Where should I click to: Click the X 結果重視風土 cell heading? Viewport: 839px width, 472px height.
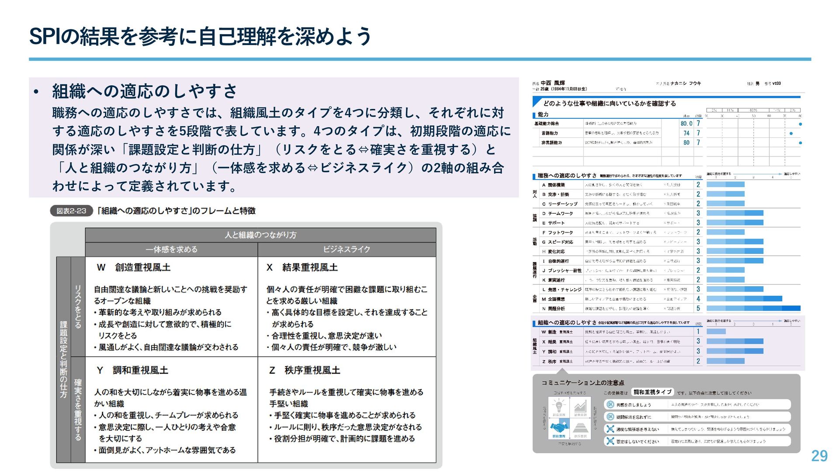coord(302,267)
